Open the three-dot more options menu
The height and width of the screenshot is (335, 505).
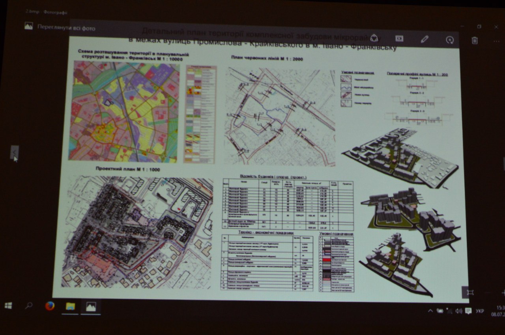tap(496, 41)
